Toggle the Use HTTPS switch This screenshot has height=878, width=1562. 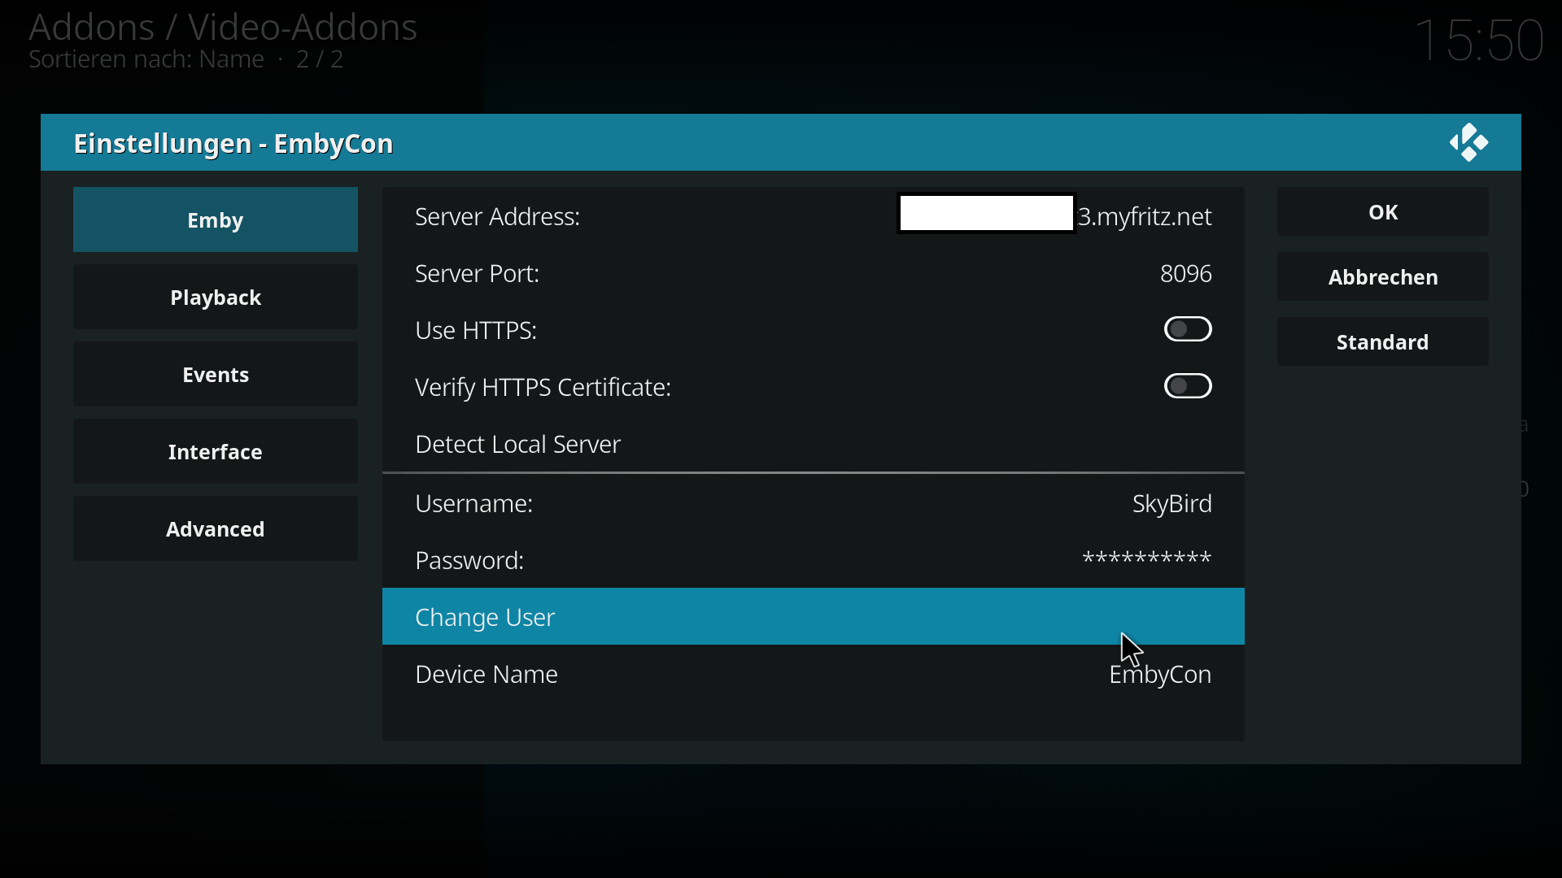tap(1188, 329)
